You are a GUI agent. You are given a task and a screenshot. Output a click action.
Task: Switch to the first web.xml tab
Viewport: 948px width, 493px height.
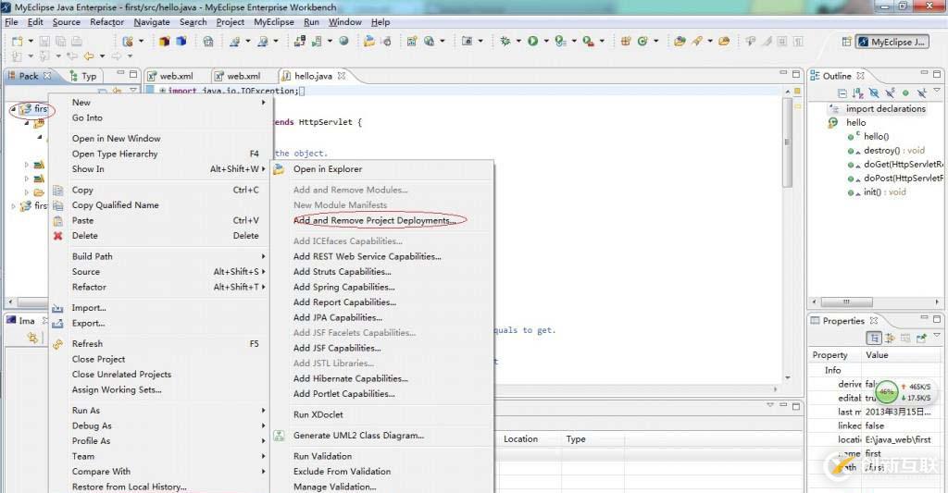[x=176, y=76]
